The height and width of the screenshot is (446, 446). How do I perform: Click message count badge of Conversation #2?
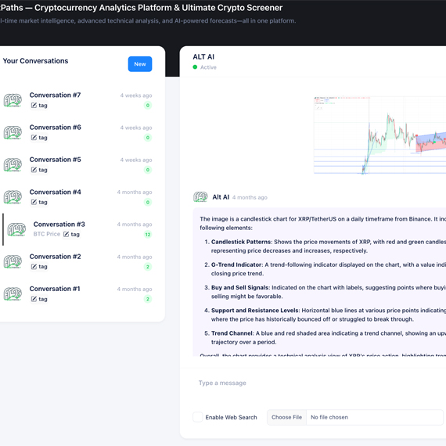pos(148,267)
